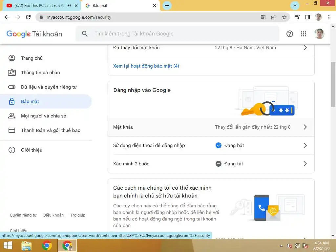Click the Trang chủ person icon
The width and height of the screenshot is (336, 252).
12,58
